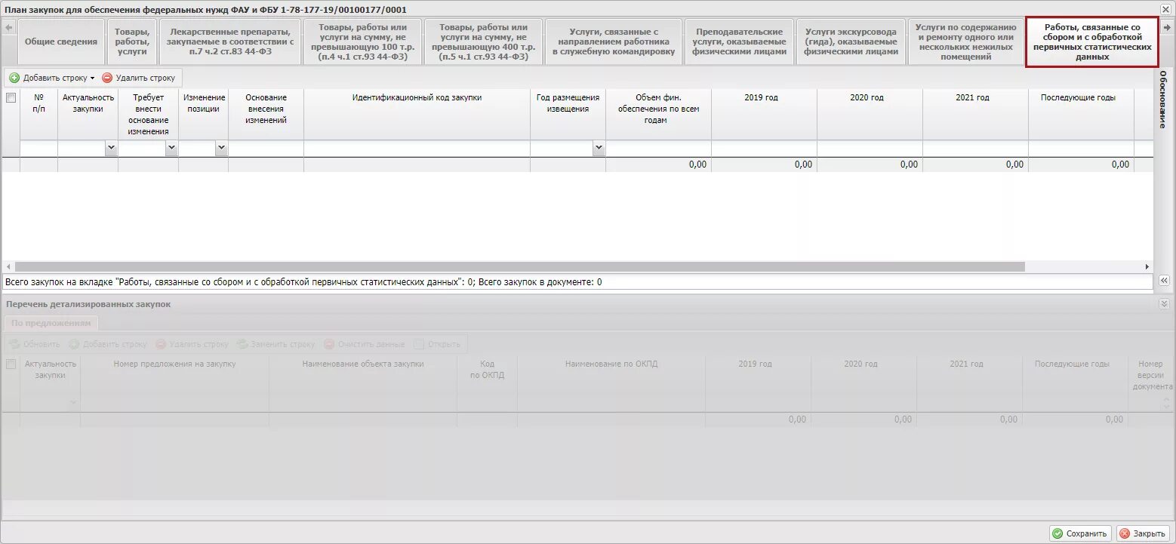This screenshot has height=544, width=1176.
Task: Click № п/п filter field
Action: click(x=38, y=149)
